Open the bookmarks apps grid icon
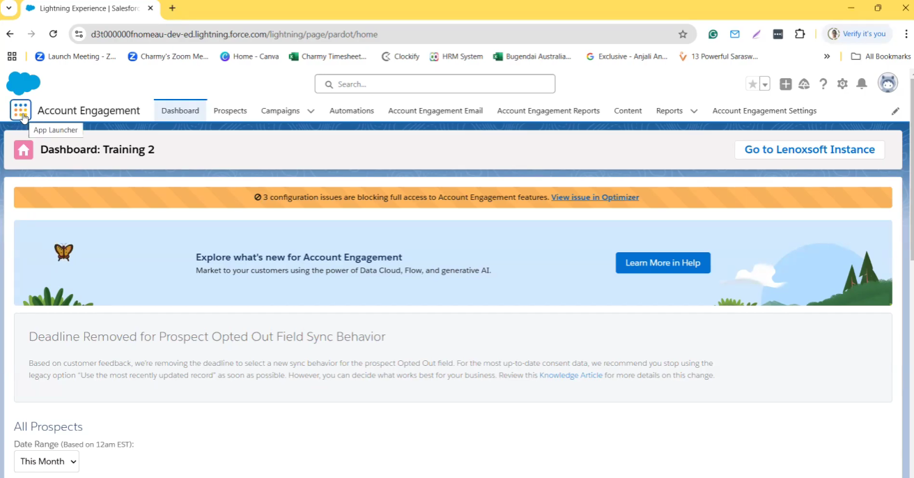The width and height of the screenshot is (914, 478). [x=12, y=56]
